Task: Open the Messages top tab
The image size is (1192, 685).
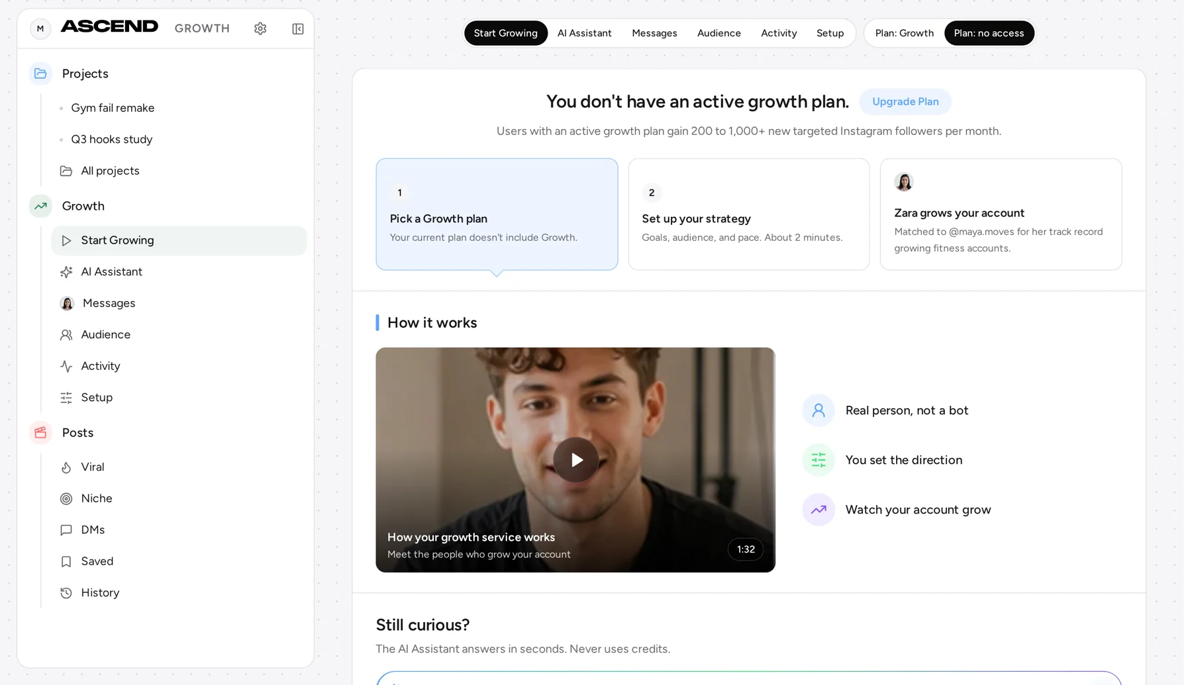Action: (x=654, y=33)
